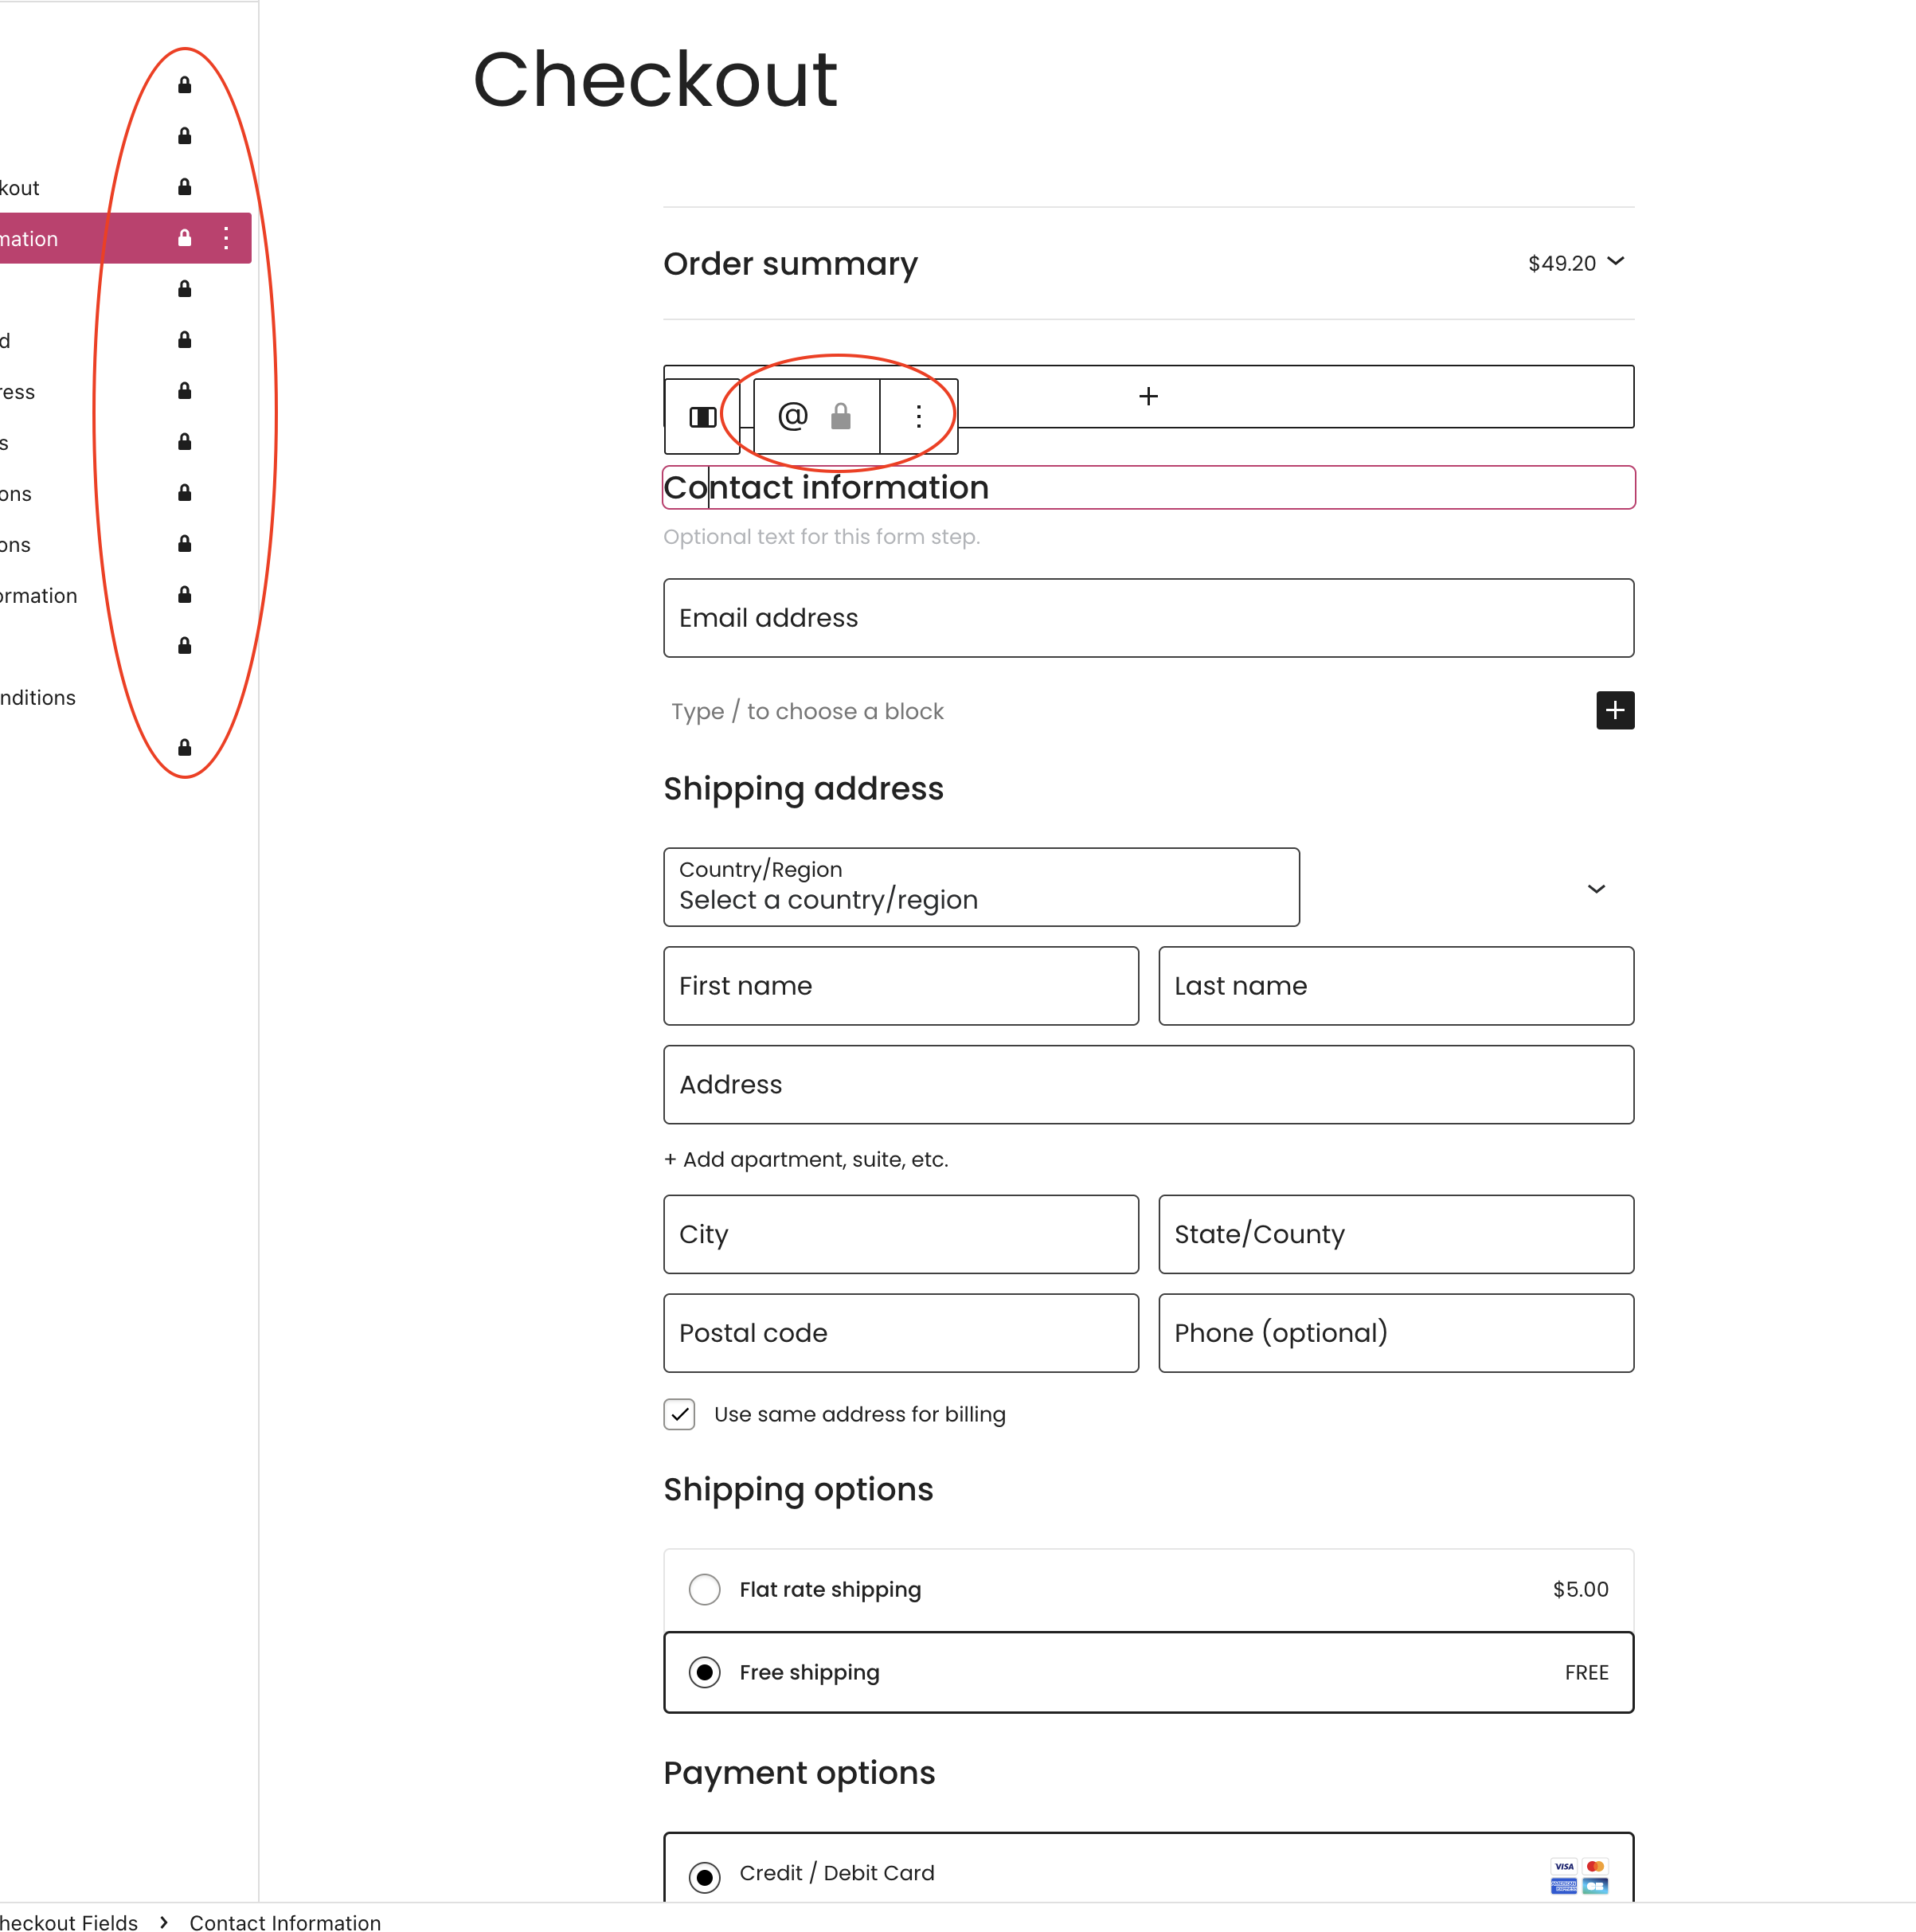Open options for highlighted list view item
The image size is (1916, 1932).
227,238
